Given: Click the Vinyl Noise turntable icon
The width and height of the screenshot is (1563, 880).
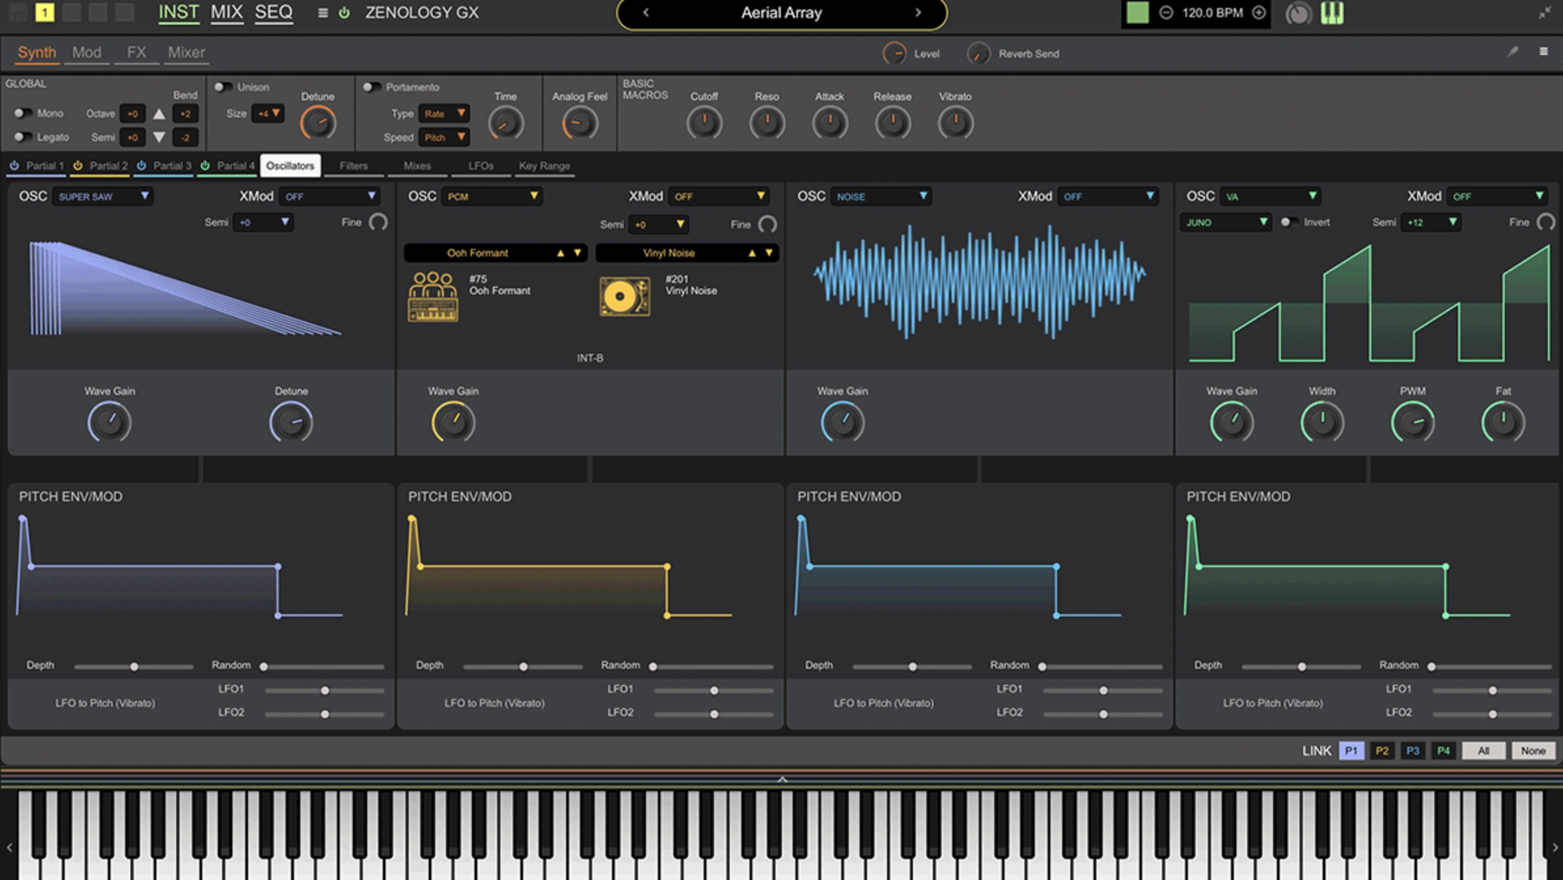Looking at the screenshot, I should click(624, 297).
